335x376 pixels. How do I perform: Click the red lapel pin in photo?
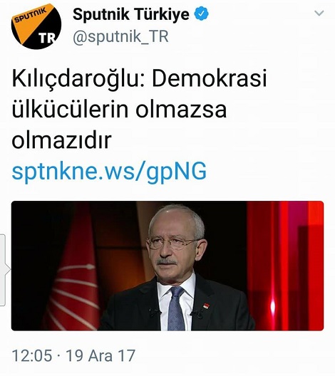(x=206, y=305)
